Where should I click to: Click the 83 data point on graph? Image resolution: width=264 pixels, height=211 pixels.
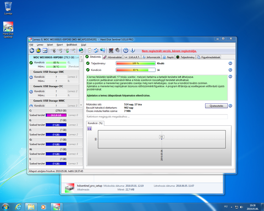tap(162, 139)
